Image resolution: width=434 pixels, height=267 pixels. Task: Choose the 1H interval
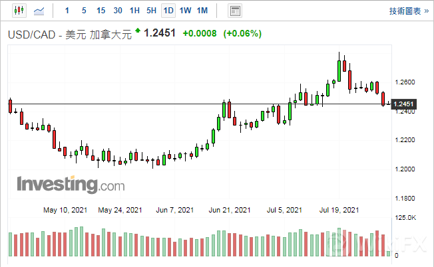click(x=134, y=11)
